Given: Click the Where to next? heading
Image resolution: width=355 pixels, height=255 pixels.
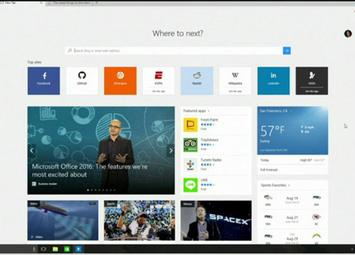Looking at the screenshot, I should pos(177,34).
